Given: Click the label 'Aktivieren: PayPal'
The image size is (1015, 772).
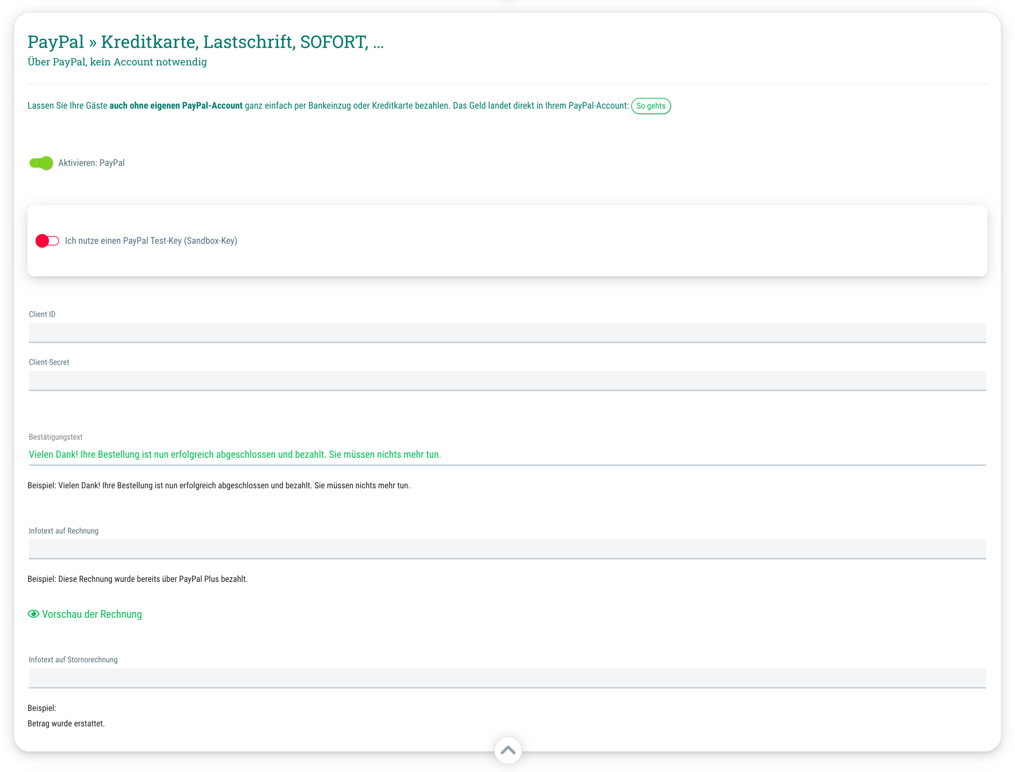Looking at the screenshot, I should tap(91, 163).
